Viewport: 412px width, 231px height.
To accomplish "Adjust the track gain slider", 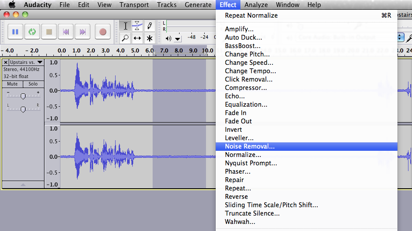I will click(x=23, y=96).
